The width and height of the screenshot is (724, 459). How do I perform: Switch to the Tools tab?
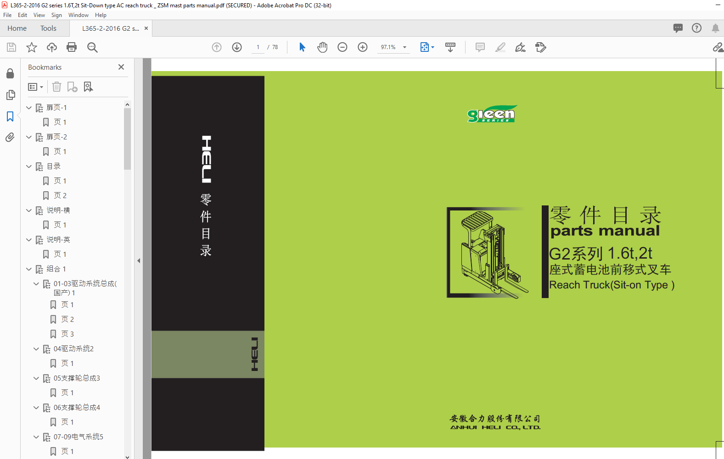point(48,28)
